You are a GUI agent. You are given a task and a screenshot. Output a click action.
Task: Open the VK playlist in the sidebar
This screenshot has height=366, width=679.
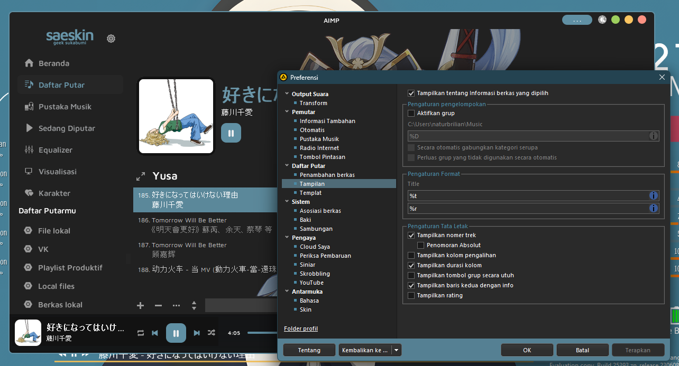pyautogui.click(x=43, y=249)
